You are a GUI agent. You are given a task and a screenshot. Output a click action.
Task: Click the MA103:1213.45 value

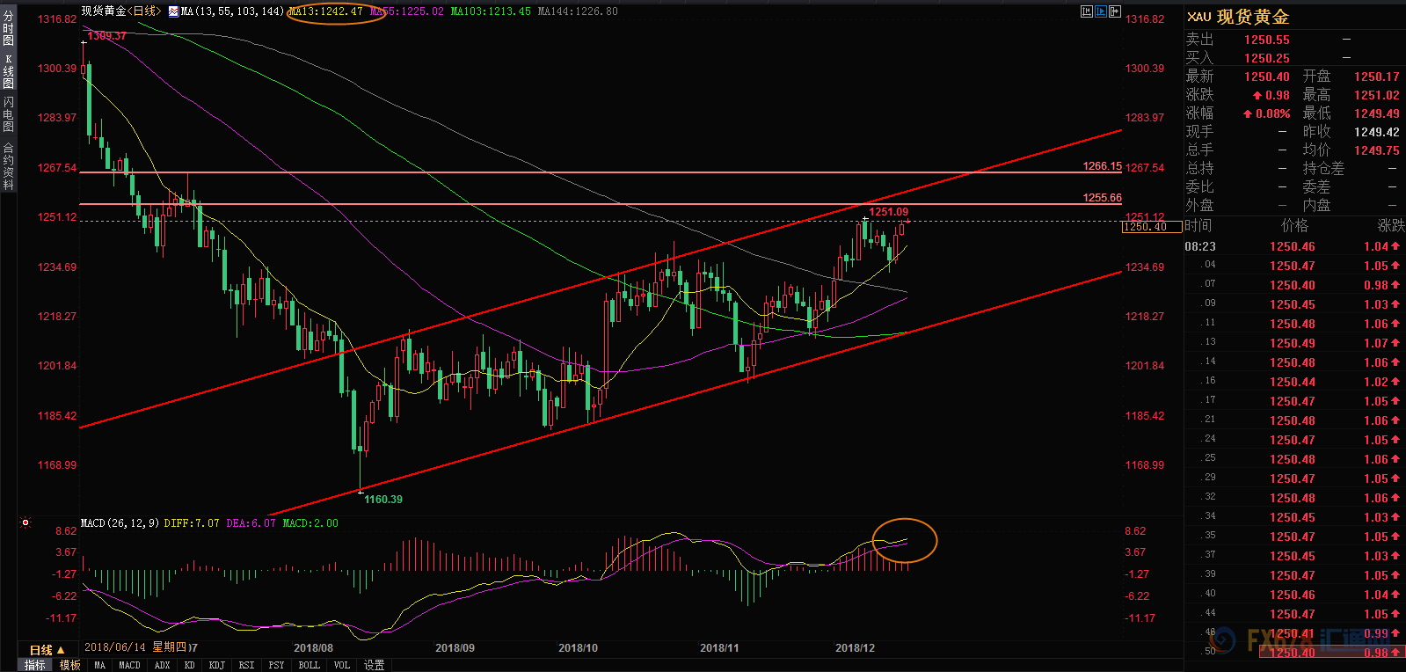pyautogui.click(x=491, y=11)
